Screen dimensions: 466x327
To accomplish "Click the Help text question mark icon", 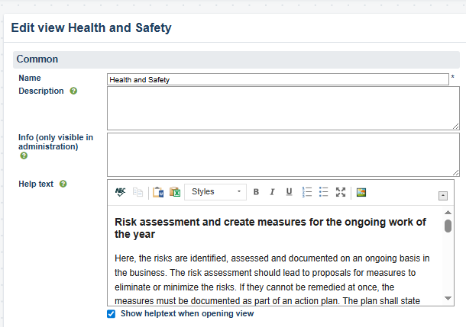I will coord(63,184).
